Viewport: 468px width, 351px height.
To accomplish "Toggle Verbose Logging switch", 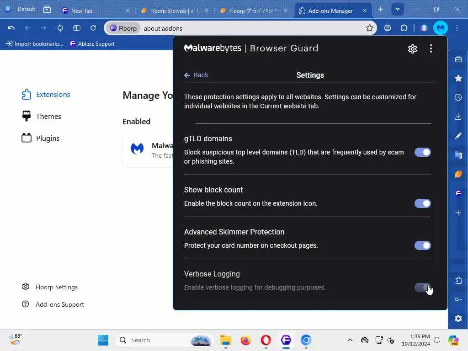I will (x=422, y=287).
